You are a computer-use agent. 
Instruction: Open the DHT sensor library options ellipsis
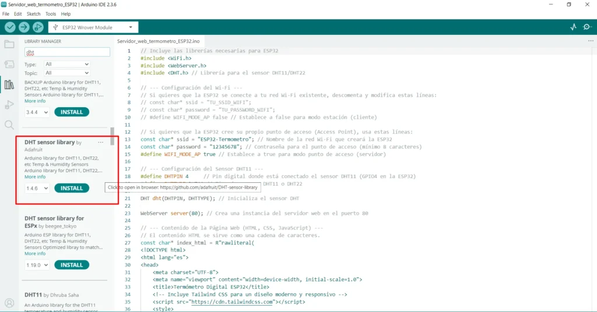tap(100, 142)
